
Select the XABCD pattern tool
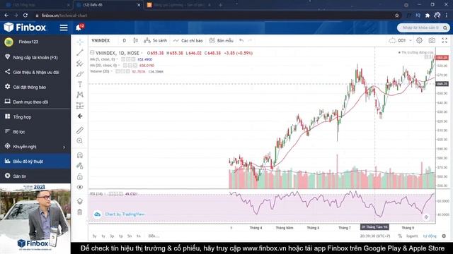point(80,95)
